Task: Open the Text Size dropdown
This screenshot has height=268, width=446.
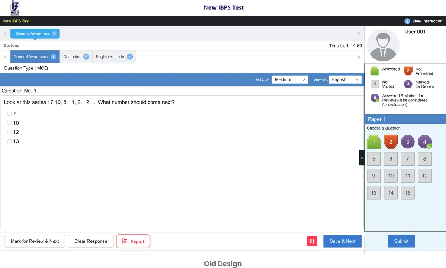Action: coord(290,79)
